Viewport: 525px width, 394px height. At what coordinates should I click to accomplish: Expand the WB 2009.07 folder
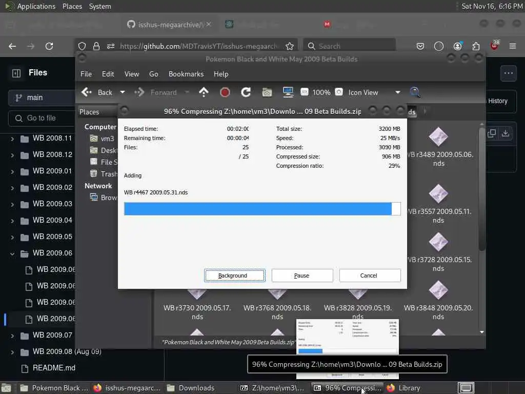click(x=12, y=336)
